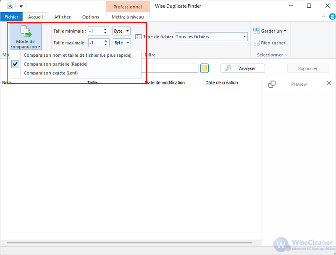This screenshot has width=336, height=255.
Task: Click the user account icon
Action: (332, 17)
